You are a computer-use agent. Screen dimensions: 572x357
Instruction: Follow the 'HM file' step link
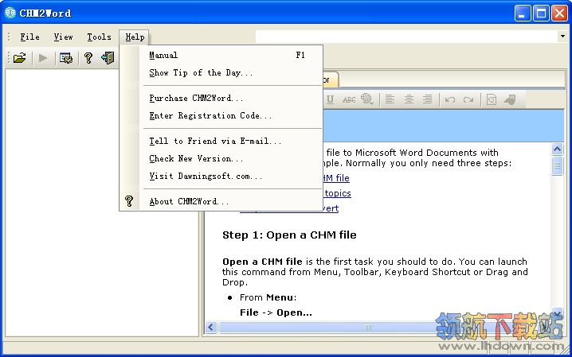pyautogui.click(x=336, y=178)
